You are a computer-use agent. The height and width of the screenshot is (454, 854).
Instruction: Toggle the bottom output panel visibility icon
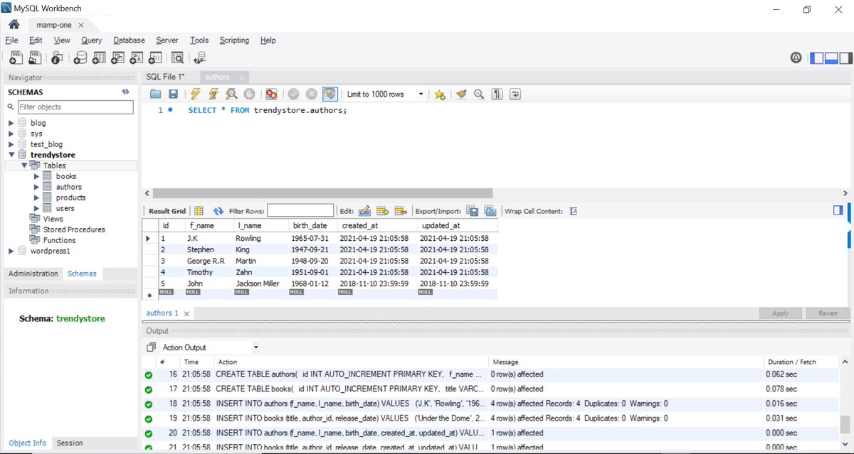coord(831,58)
